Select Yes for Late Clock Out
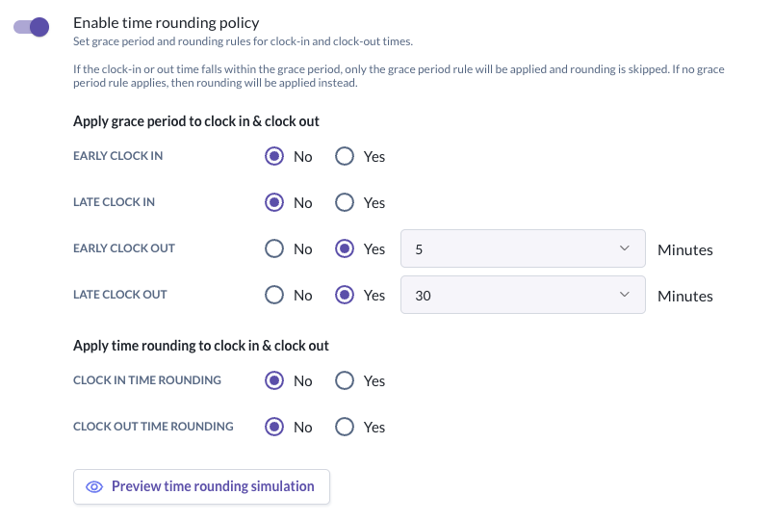Viewport: 773px width, 521px height. click(345, 295)
